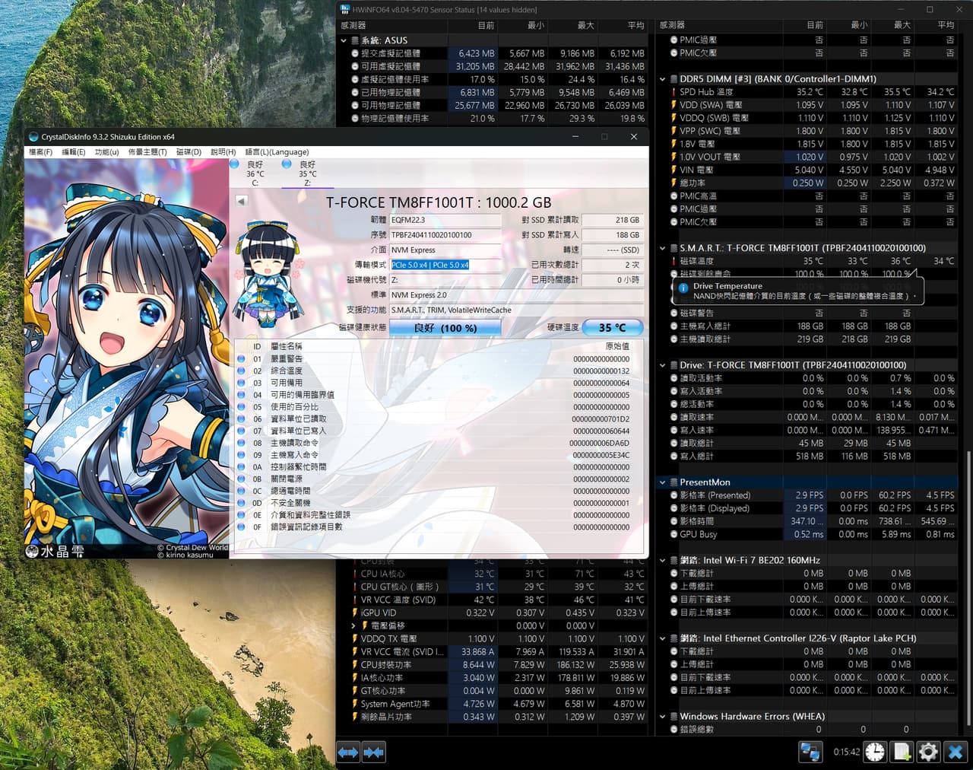Viewport: 973px width, 770px height.
Task: Click the thermometer icon beside SPD Hub 溫度
Action: pos(673,92)
